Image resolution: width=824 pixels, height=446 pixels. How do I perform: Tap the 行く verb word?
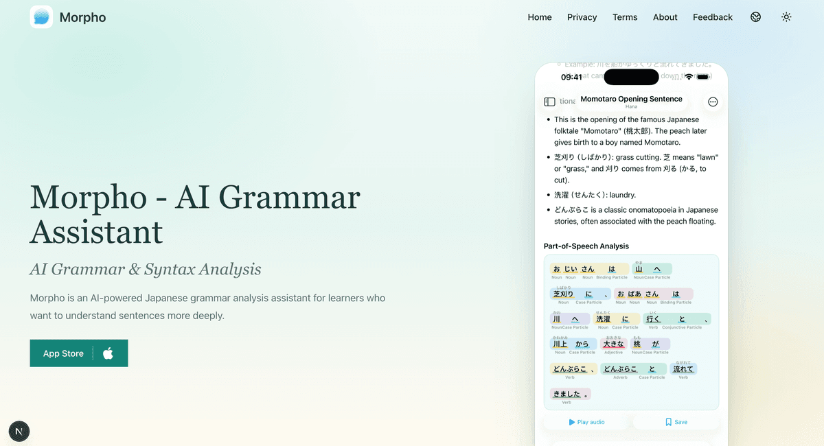[653, 319]
